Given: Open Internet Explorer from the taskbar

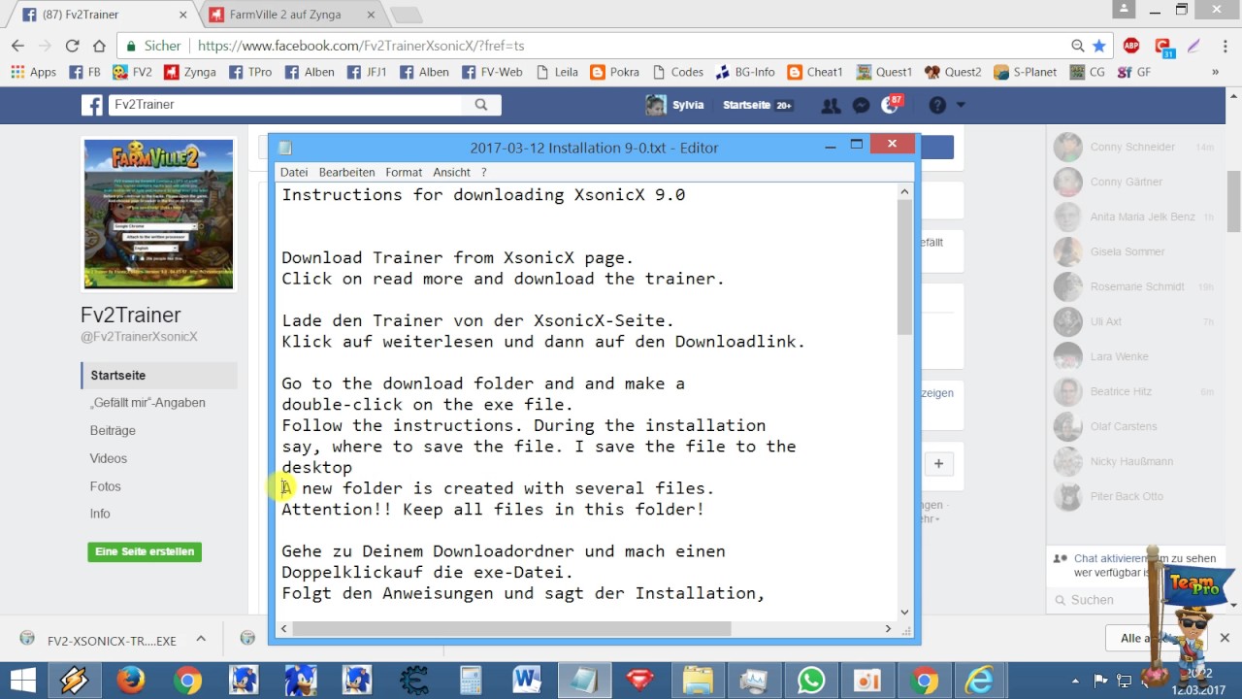Looking at the screenshot, I should [980, 681].
